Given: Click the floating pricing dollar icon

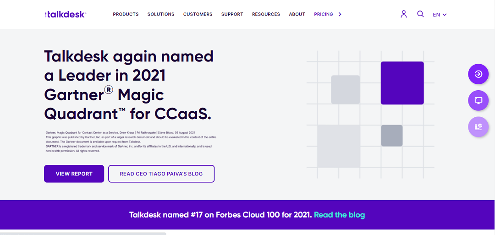Looking at the screenshot, I should point(478,126).
